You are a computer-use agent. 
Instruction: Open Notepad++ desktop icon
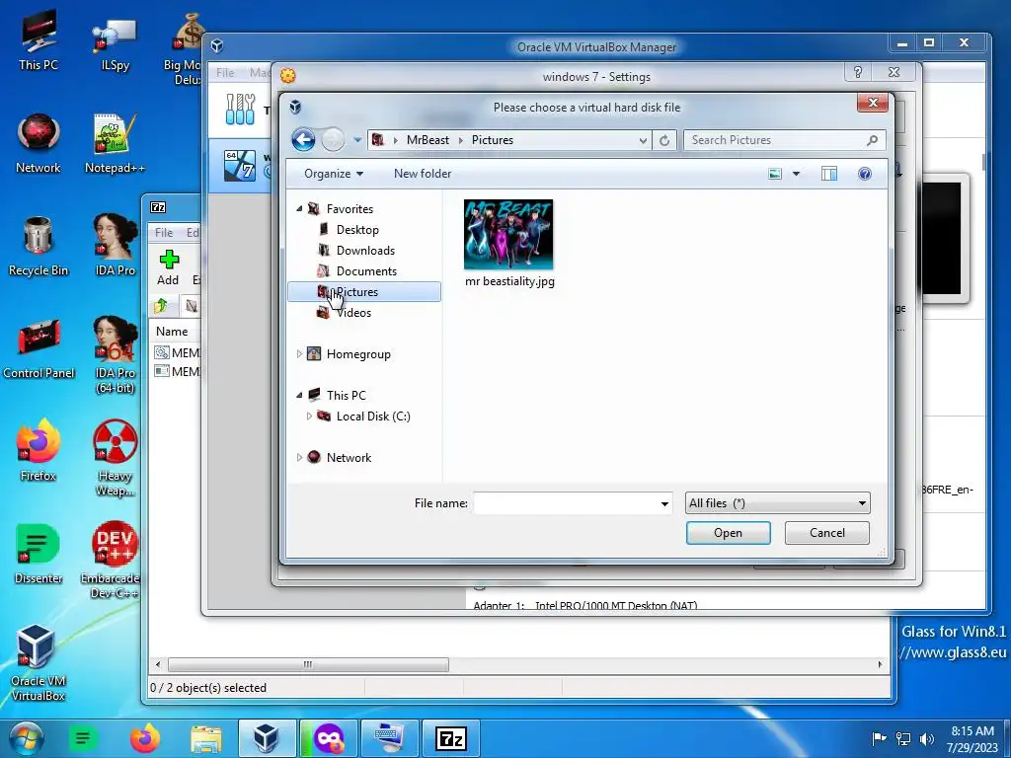pyautogui.click(x=115, y=143)
